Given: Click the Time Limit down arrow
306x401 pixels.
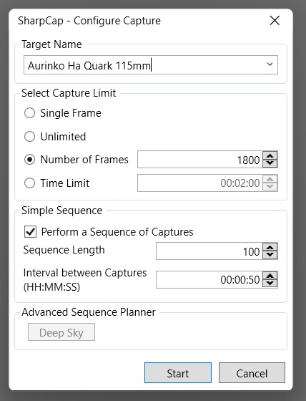Looking at the screenshot, I should click(x=270, y=187).
